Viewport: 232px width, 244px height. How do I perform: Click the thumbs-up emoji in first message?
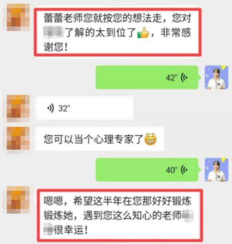143,33
